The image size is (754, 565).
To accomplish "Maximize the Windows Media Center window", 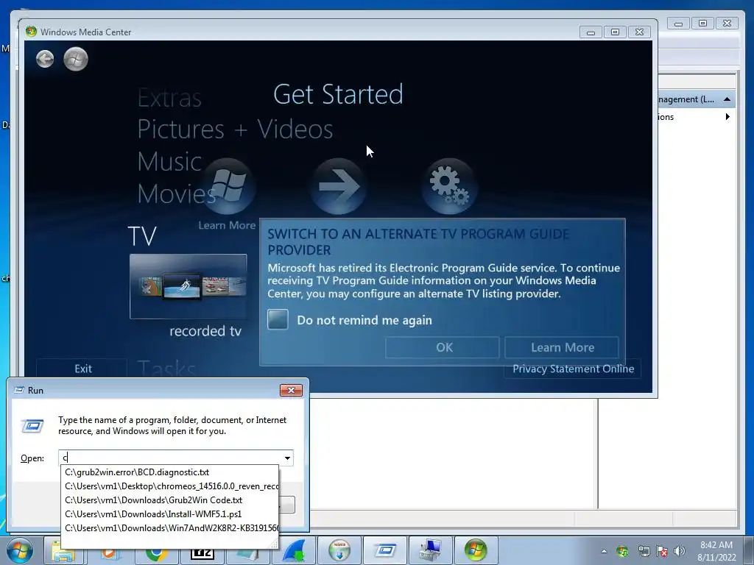I will click(x=615, y=32).
